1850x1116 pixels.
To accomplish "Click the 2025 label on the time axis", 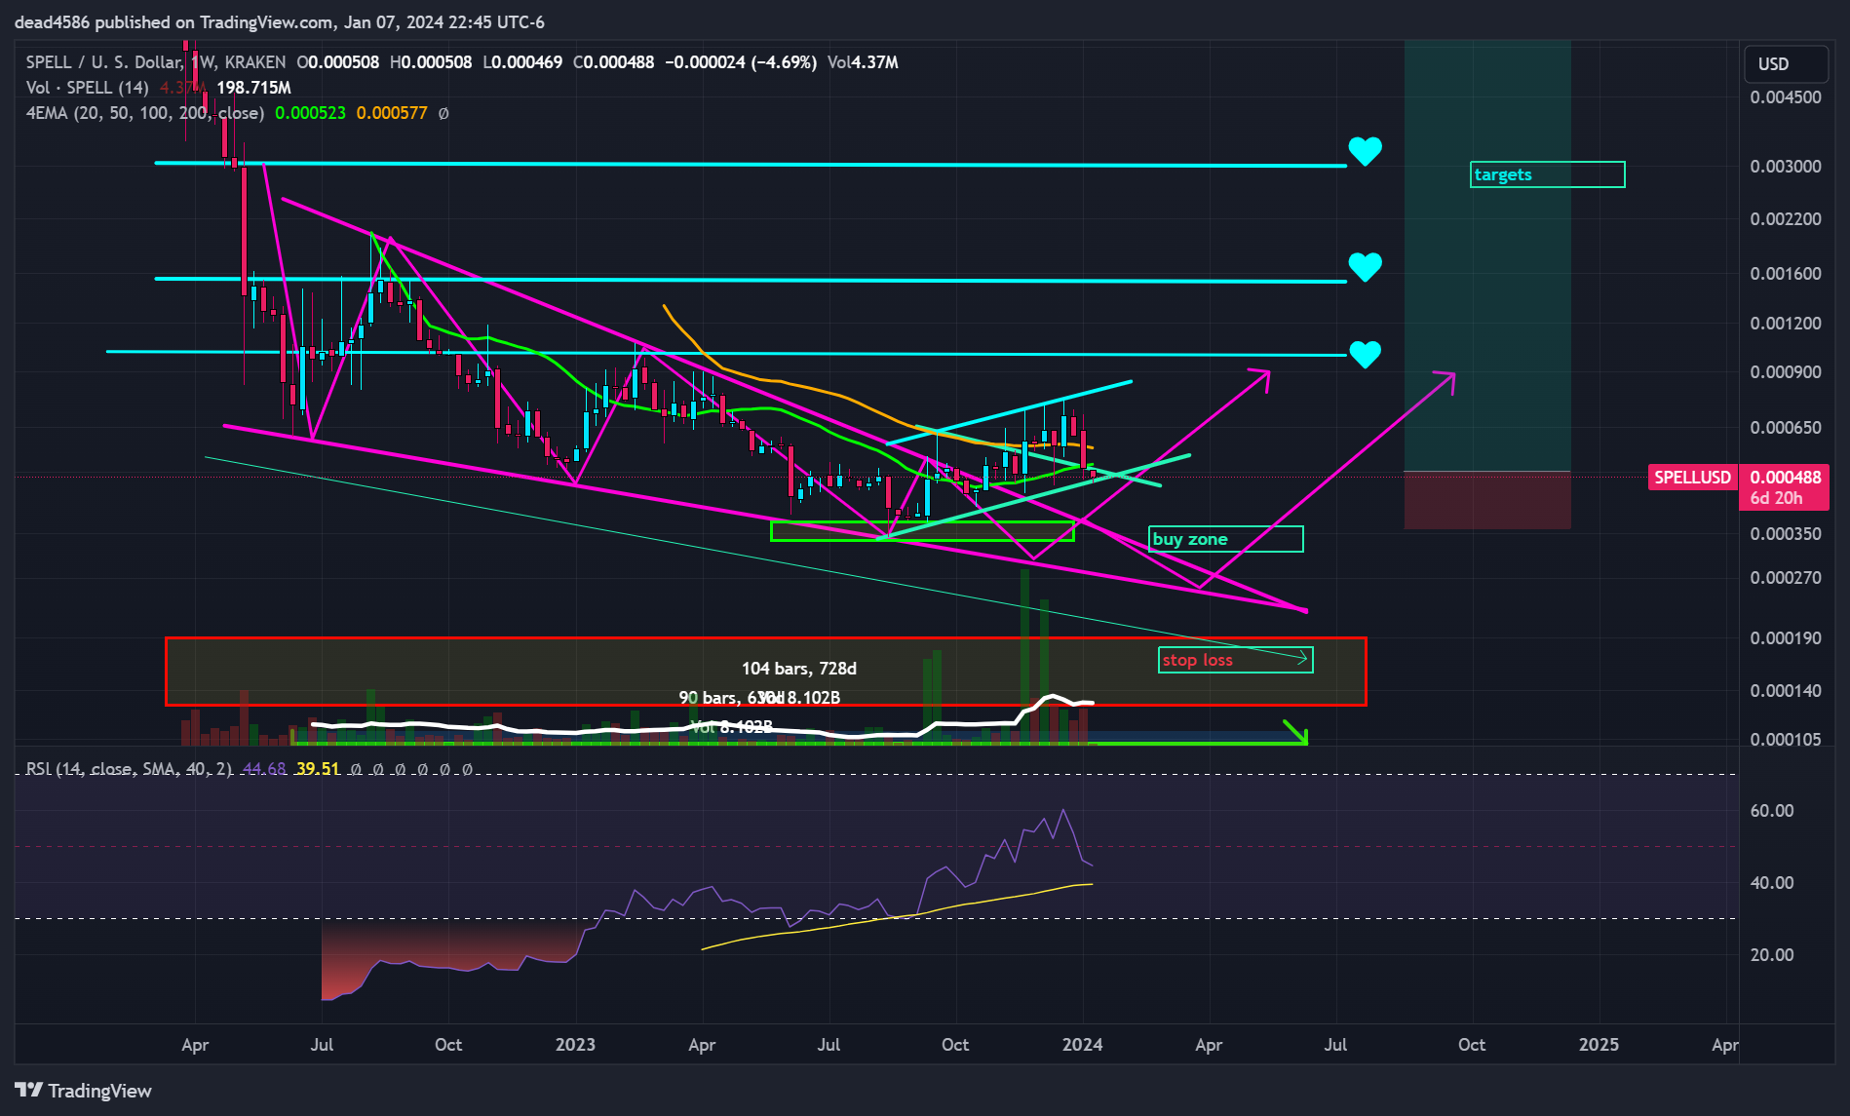I will tap(1599, 1045).
